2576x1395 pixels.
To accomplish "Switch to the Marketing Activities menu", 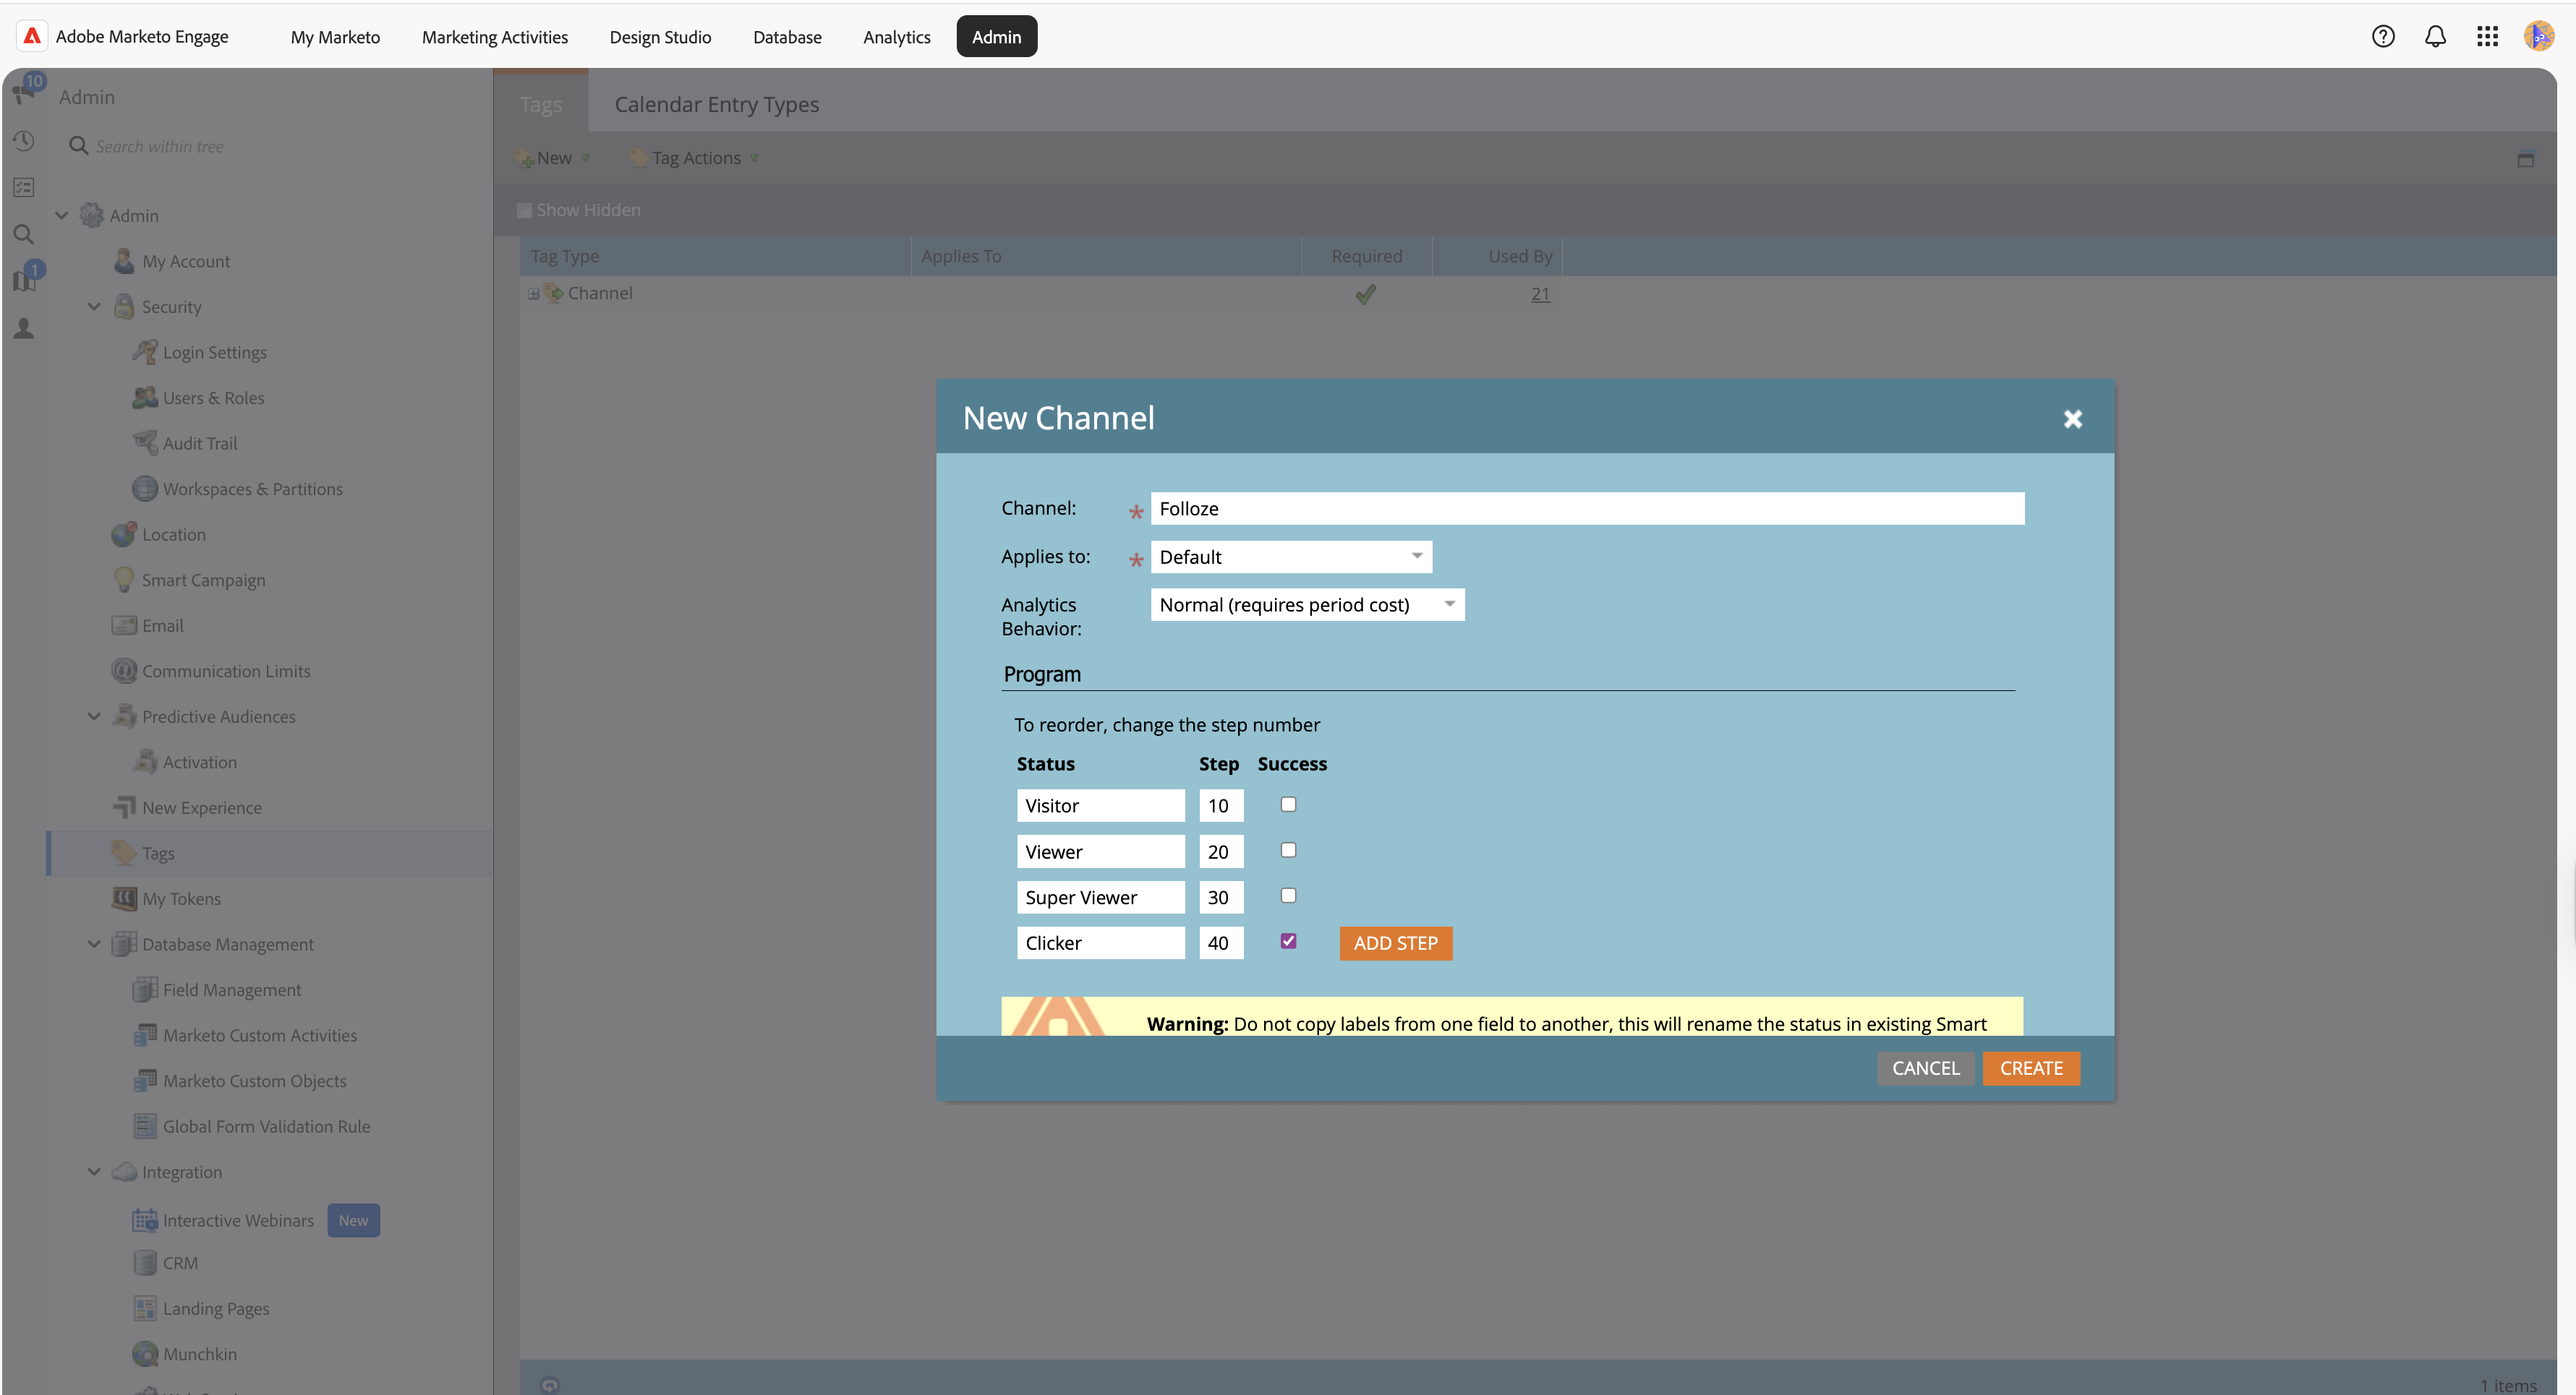I will point(494,37).
